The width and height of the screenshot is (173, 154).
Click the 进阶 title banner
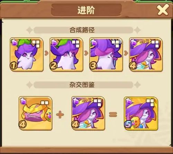pyautogui.click(x=86, y=10)
